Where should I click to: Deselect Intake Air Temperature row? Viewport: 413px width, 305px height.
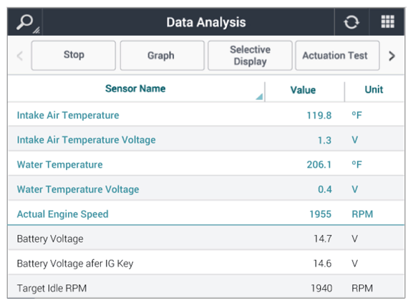tap(206, 115)
